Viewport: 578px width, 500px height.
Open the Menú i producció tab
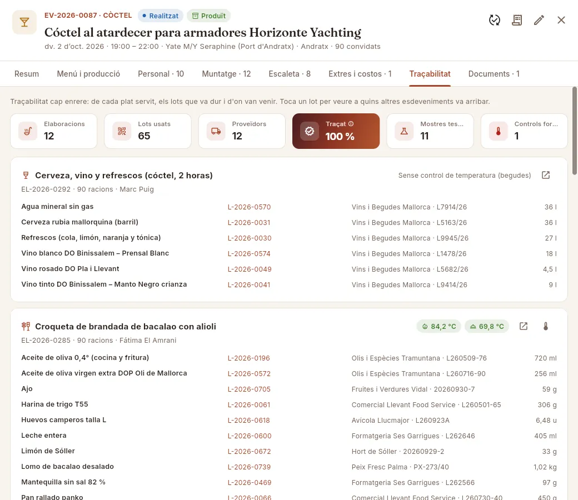(x=88, y=74)
